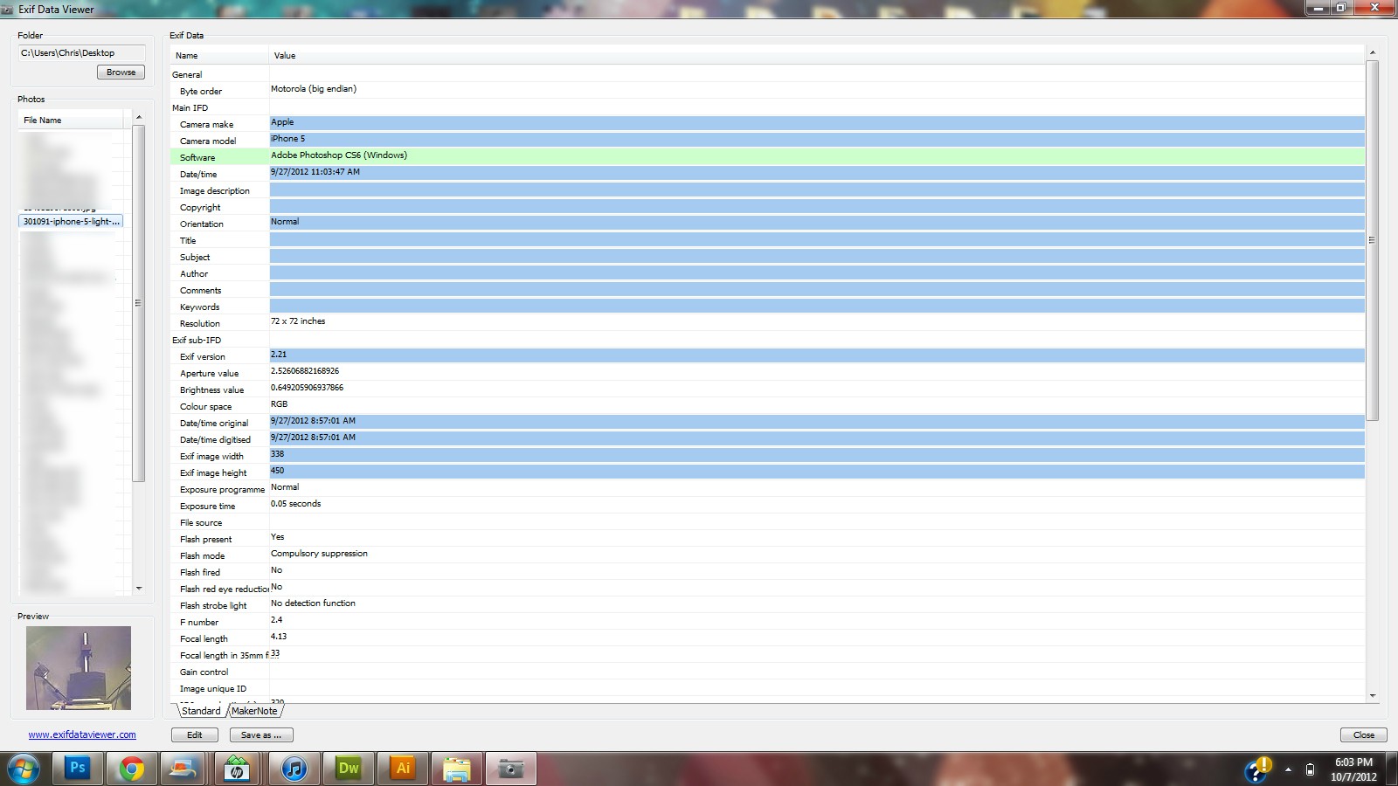1398x786 pixels.
Task: Click the Save as button
Action: pyautogui.click(x=261, y=734)
